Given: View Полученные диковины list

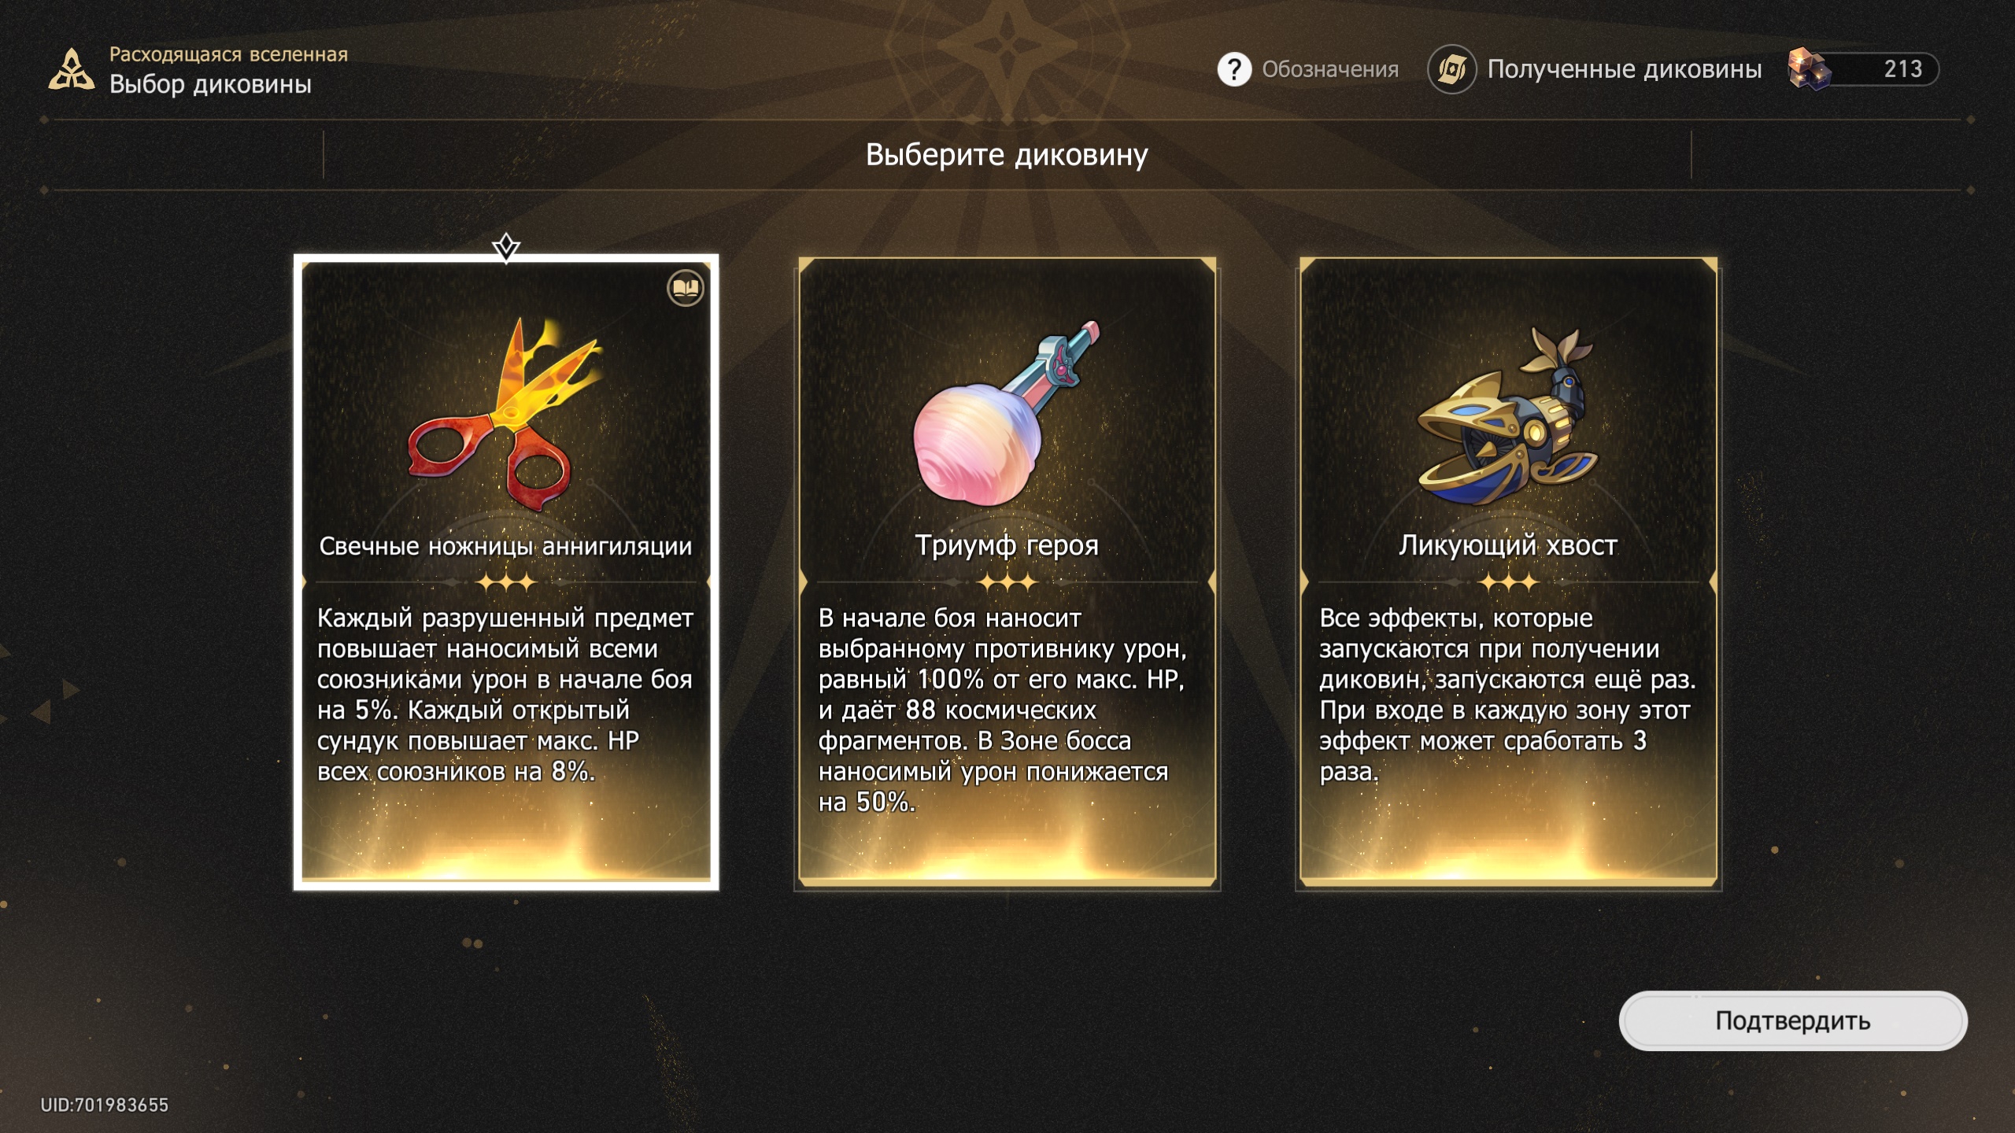Looking at the screenshot, I should point(1624,69).
